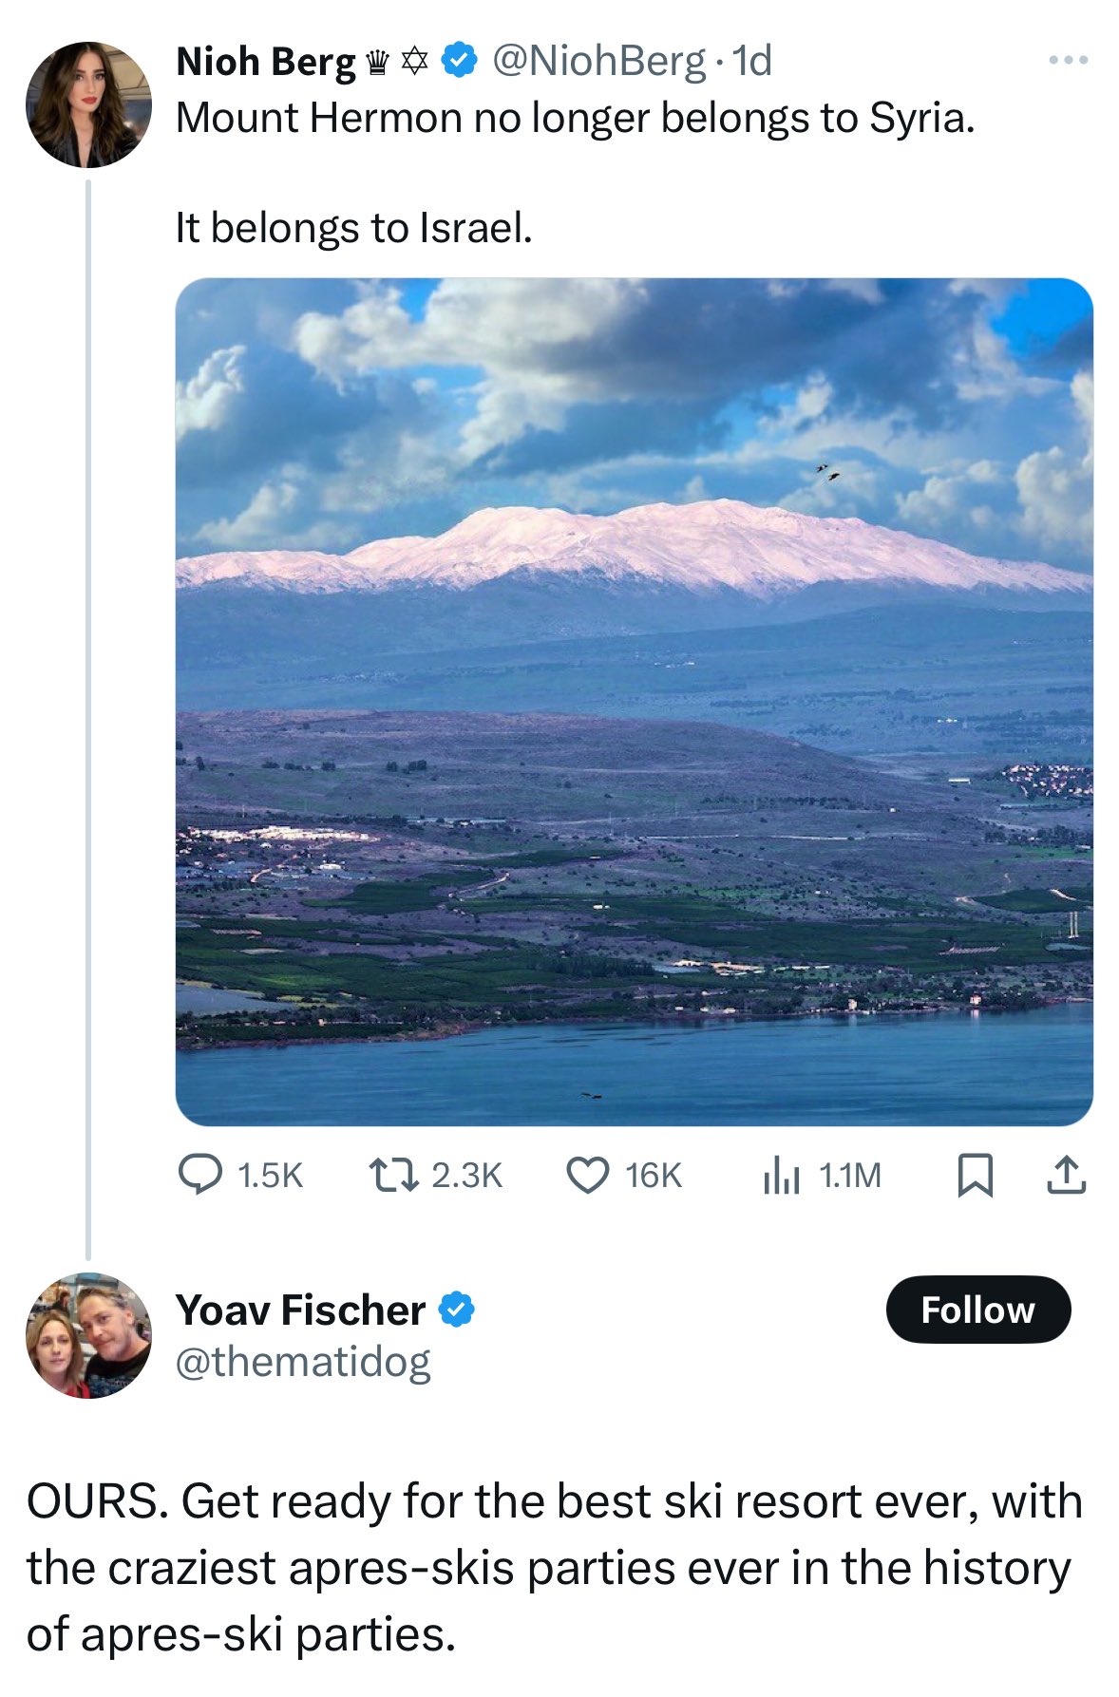The image size is (1119, 1697).
Task: View analytics with the 1.1M bar-chart icon
Action: [x=781, y=1176]
